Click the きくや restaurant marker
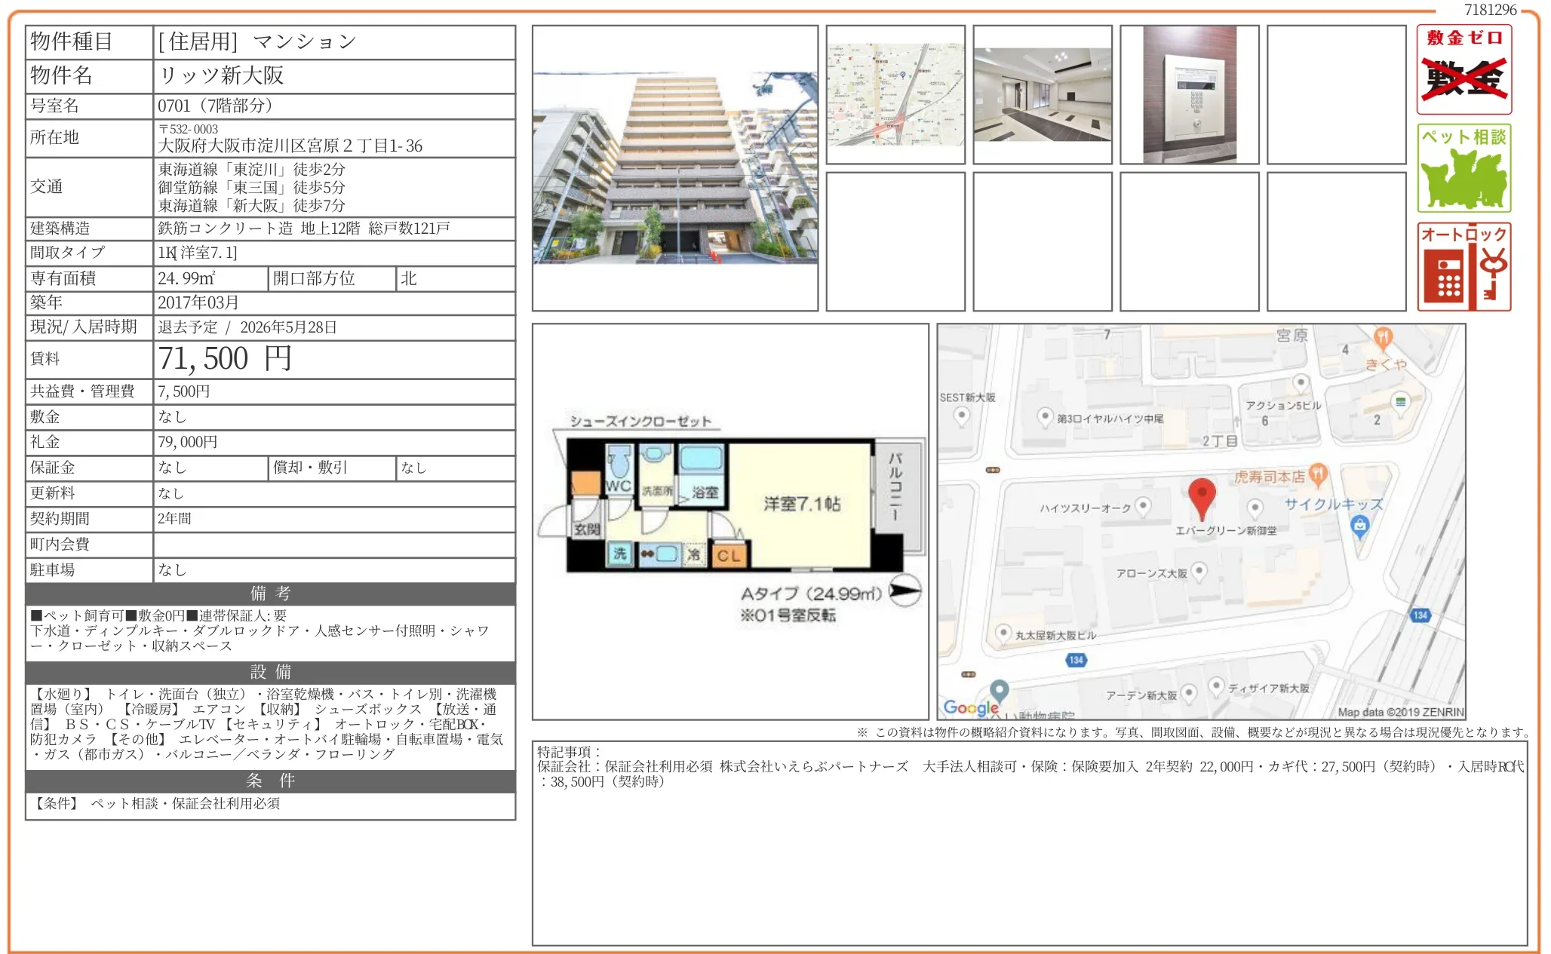The height and width of the screenshot is (954, 1551). 1383,337
